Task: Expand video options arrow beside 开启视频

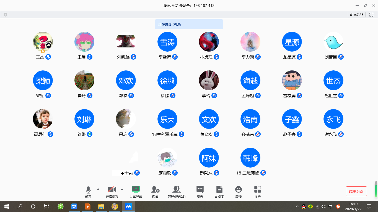Action: pyautogui.click(x=122, y=189)
